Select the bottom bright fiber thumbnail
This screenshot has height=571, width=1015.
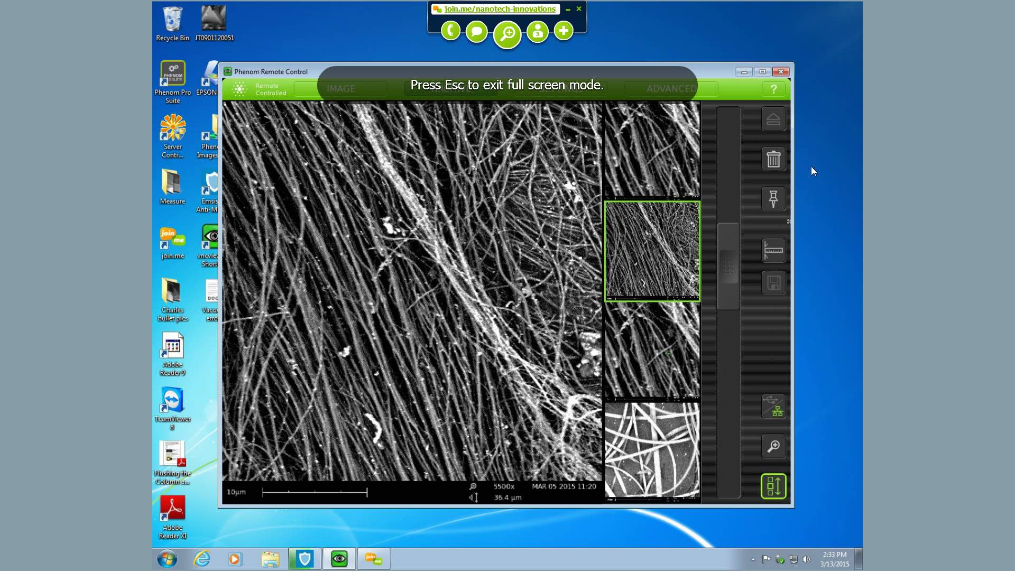tap(652, 450)
